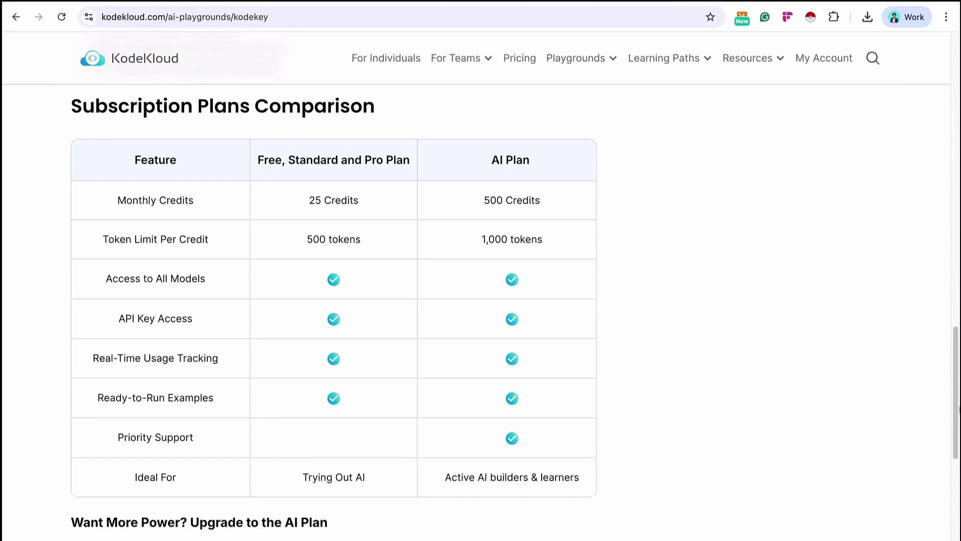This screenshot has height=541, width=961.
Task: Click Priority Support checkmark under AI Plan
Action: pos(512,438)
